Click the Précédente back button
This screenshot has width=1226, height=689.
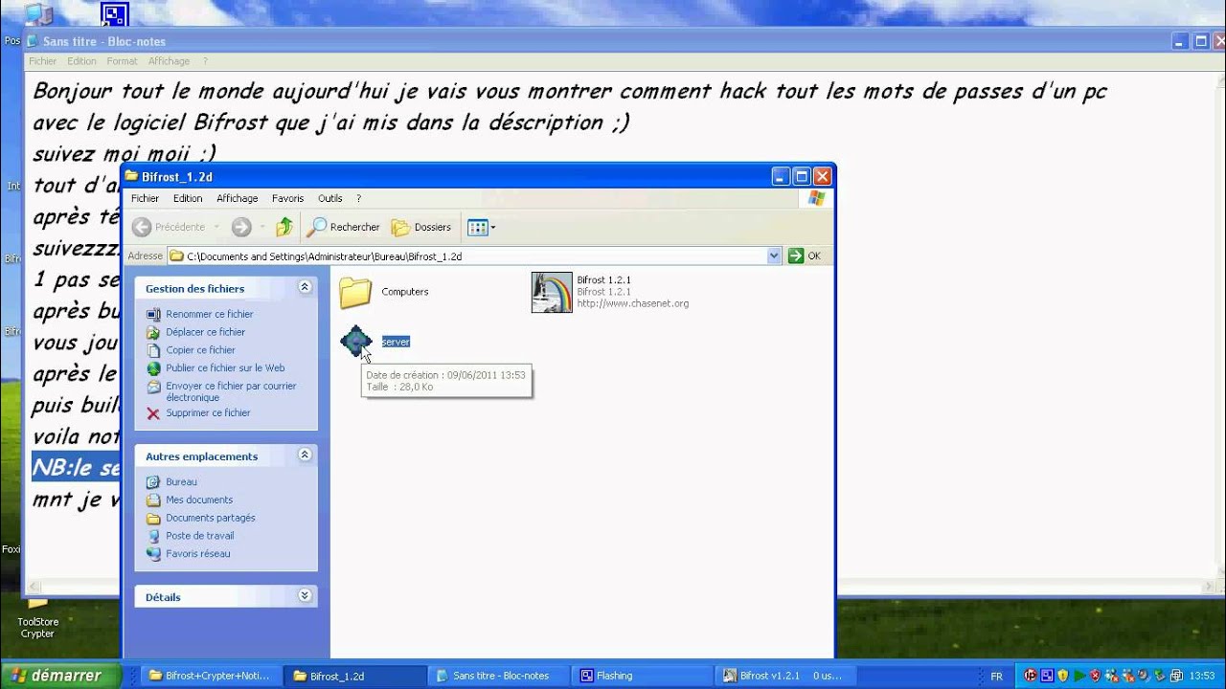(170, 227)
